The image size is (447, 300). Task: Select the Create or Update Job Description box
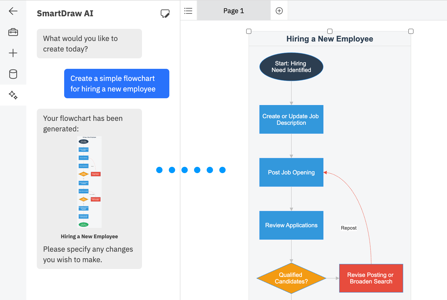coord(291,120)
